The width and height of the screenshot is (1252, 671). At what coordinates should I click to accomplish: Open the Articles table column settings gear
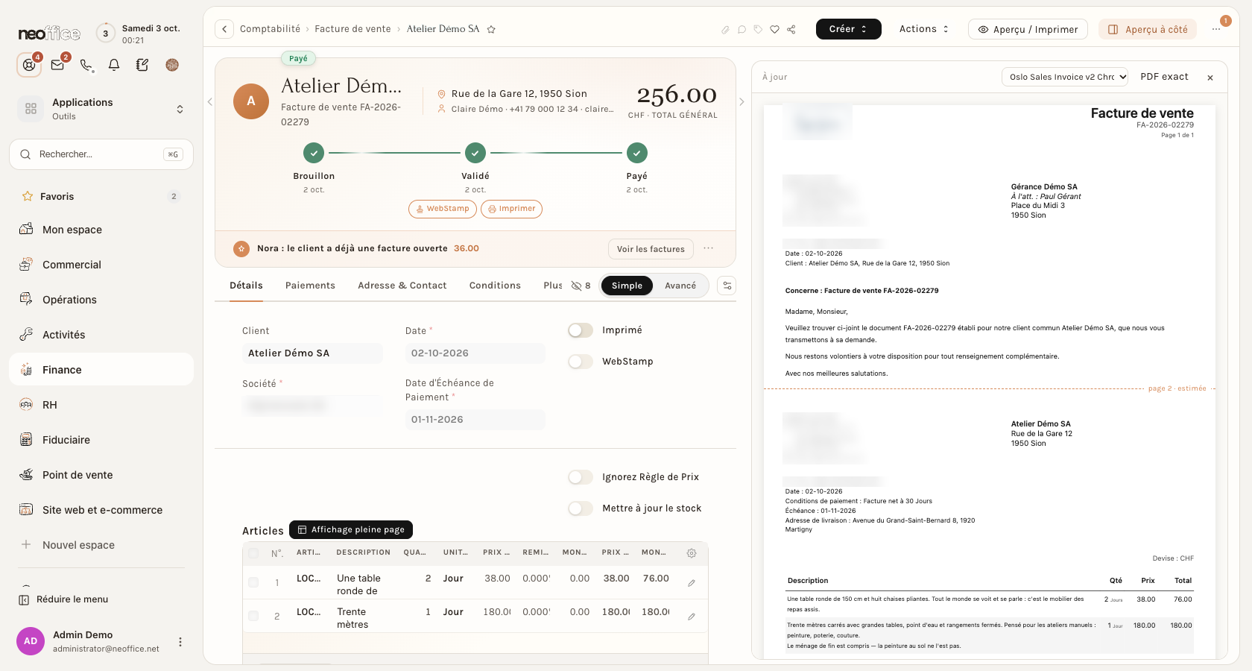tap(692, 553)
